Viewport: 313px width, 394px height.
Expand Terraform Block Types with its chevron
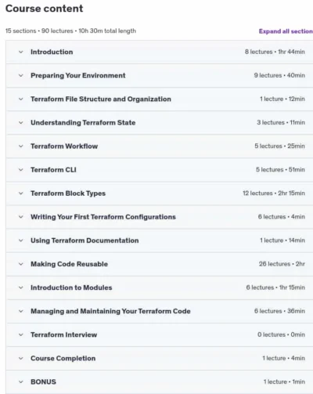click(x=21, y=193)
